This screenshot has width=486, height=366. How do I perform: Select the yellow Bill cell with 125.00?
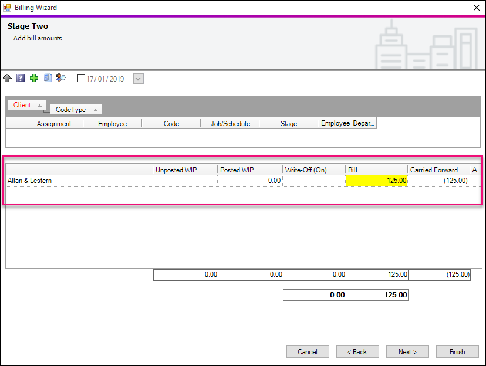376,181
